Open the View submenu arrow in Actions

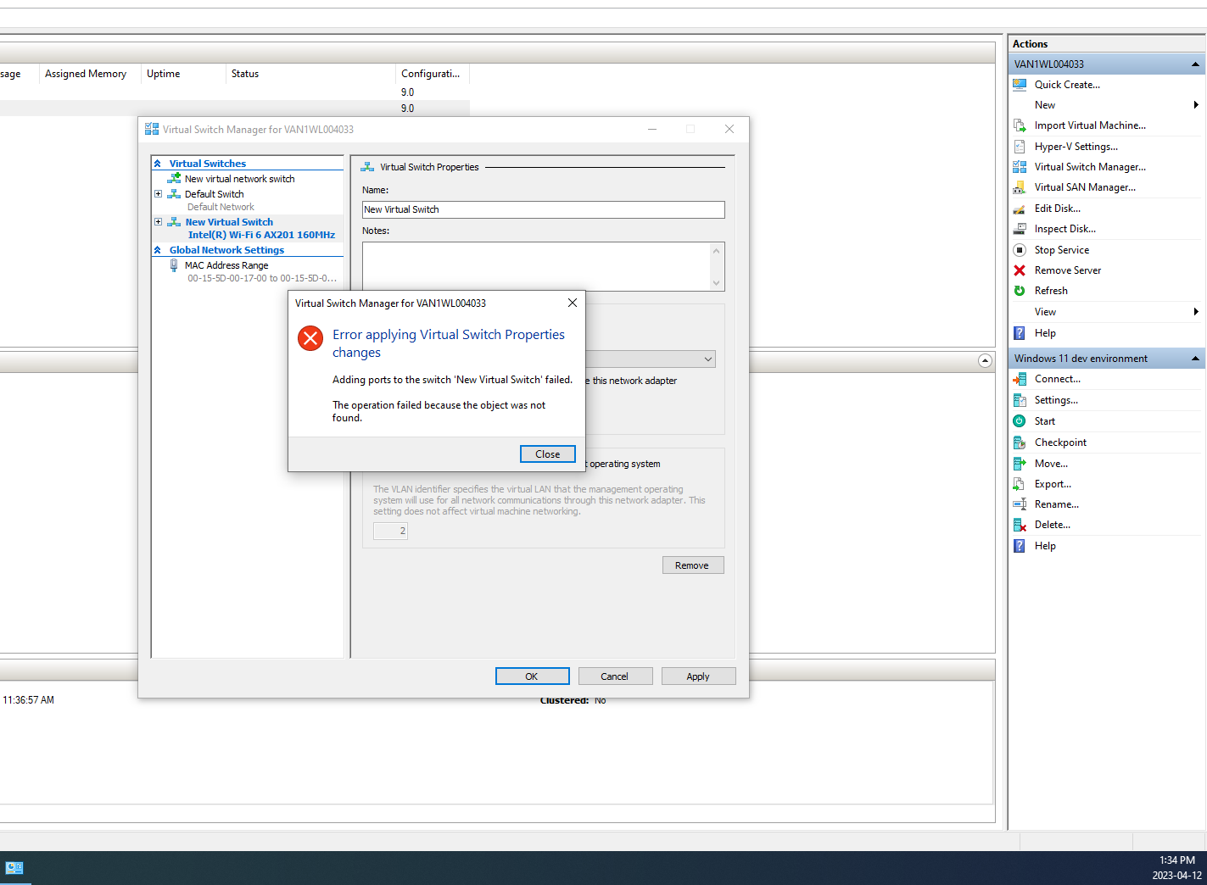click(1196, 312)
